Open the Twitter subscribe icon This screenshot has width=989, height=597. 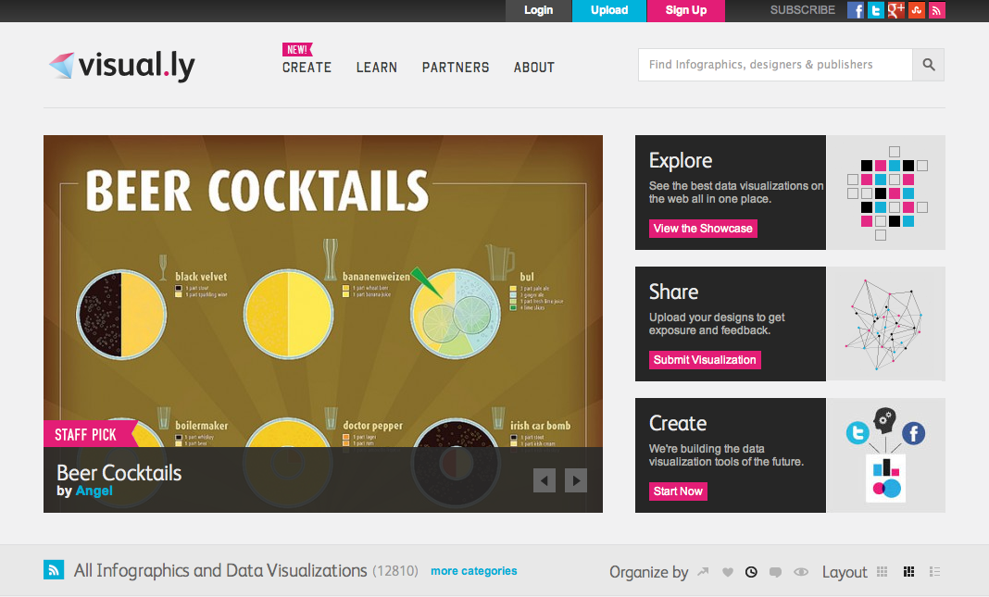875,10
